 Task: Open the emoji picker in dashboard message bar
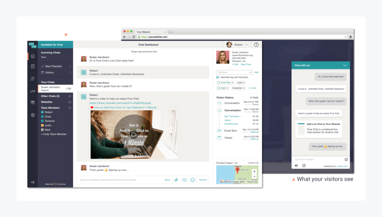click(193, 180)
